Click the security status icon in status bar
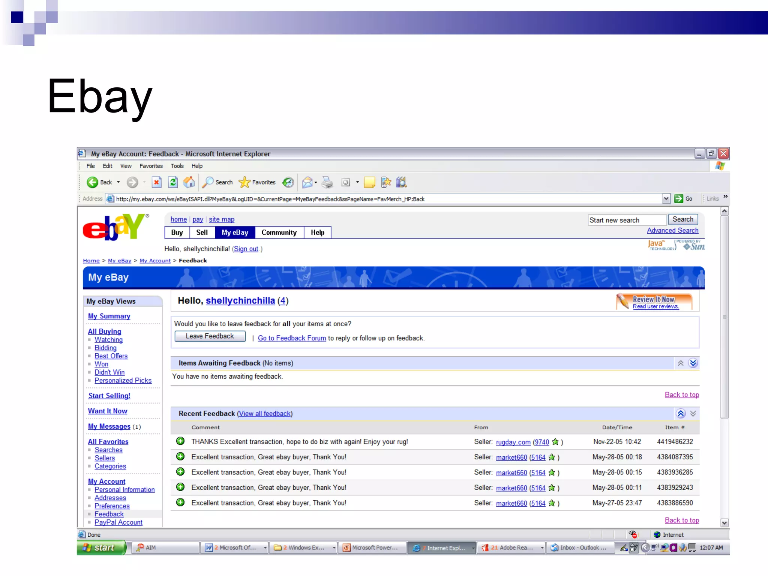The height and width of the screenshot is (576, 768). pos(633,534)
